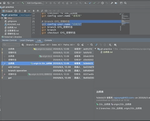Open the User: All filter dropdown
The height and width of the screenshot is (121, 150).
coord(45,45)
